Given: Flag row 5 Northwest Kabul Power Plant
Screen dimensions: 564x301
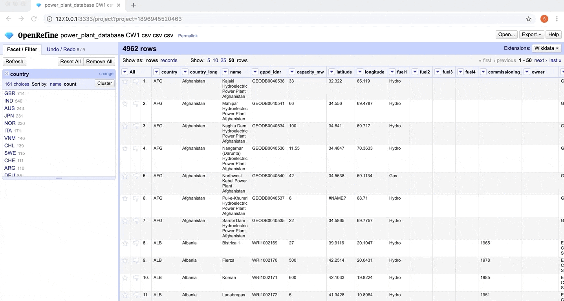Looking at the screenshot, I should pyautogui.click(x=136, y=176).
